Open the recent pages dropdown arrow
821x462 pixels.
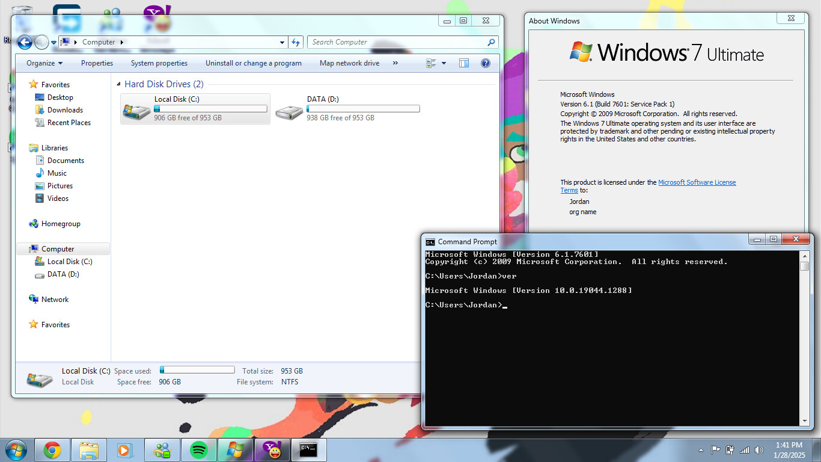[x=53, y=43]
